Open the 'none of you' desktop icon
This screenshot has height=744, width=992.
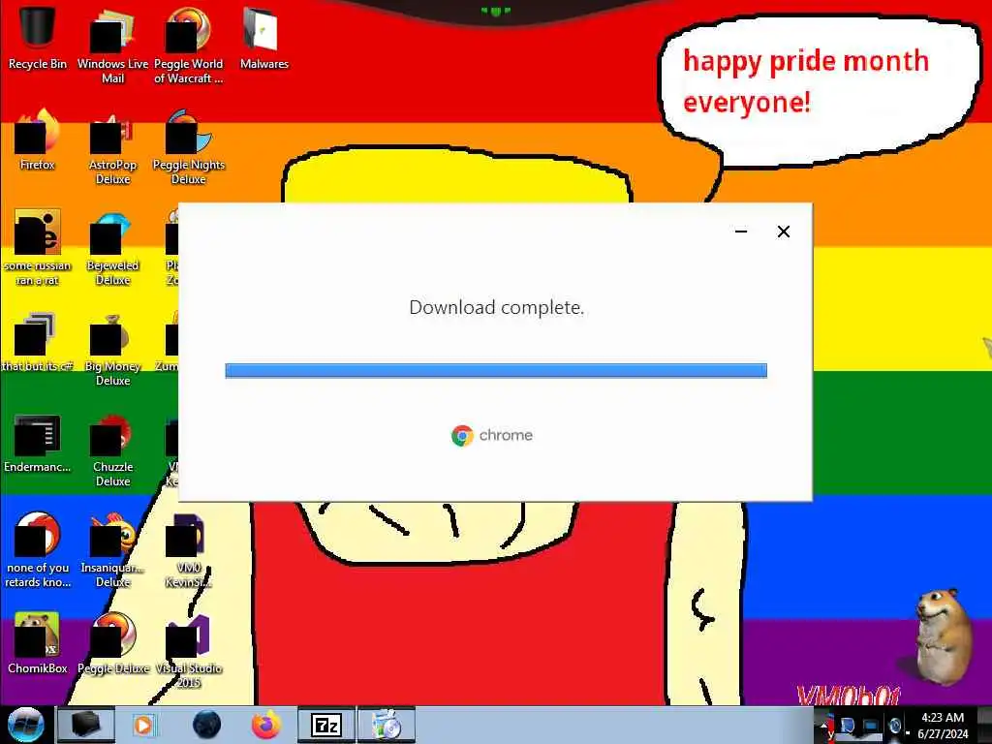[x=38, y=550]
